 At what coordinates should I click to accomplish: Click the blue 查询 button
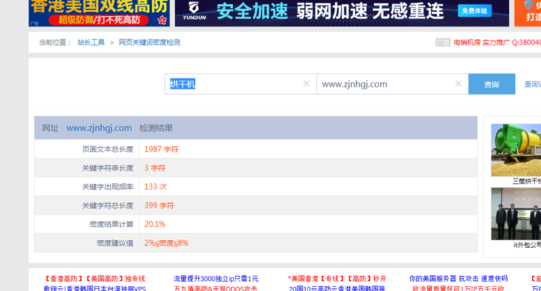click(x=492, y=84)
